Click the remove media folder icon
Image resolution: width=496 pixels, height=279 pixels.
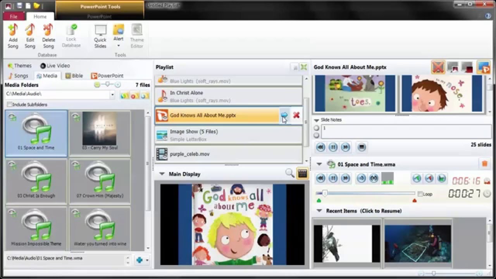click(134, 95)
